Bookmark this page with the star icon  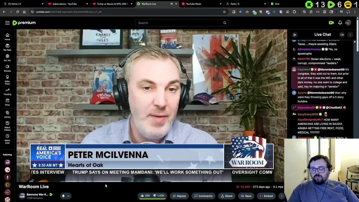224,12
